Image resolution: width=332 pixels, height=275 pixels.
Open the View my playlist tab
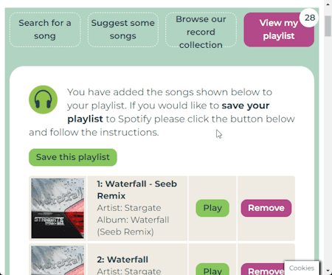[279, 29]
